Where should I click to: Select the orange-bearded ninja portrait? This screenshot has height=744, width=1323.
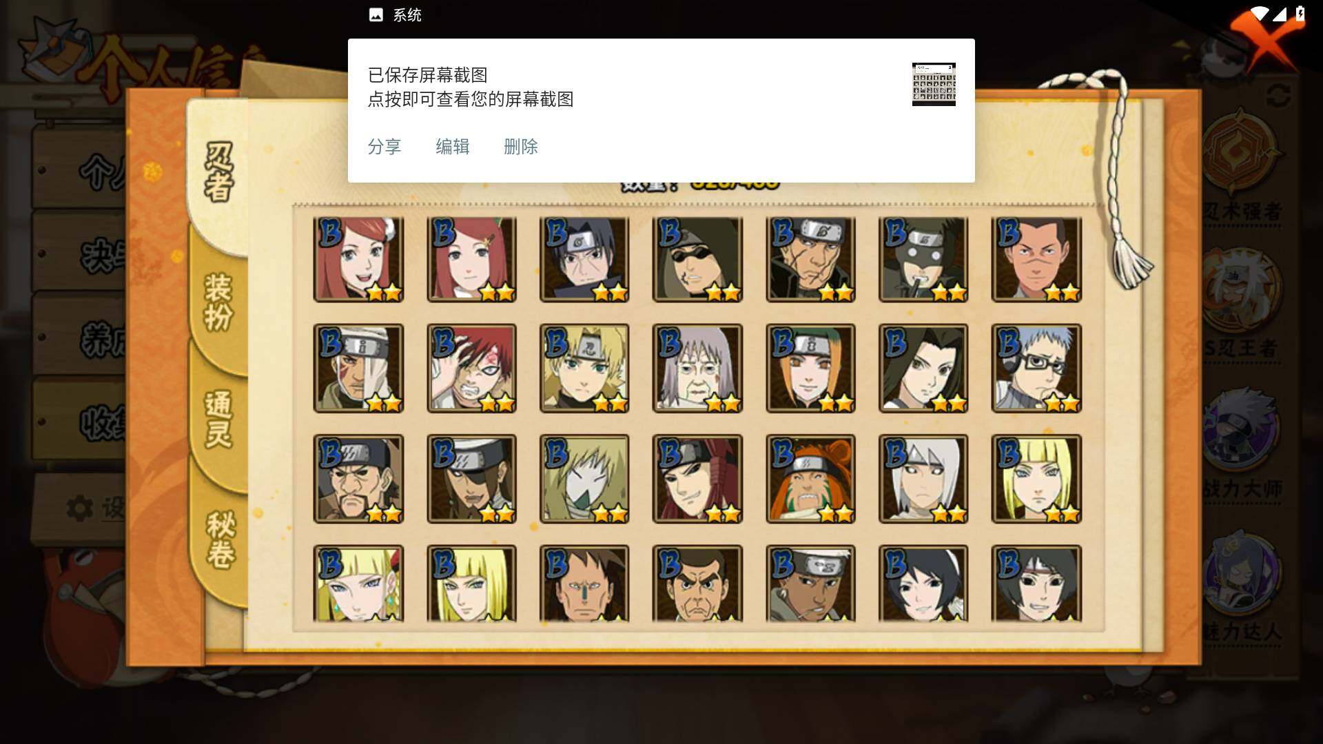(810, 479)
